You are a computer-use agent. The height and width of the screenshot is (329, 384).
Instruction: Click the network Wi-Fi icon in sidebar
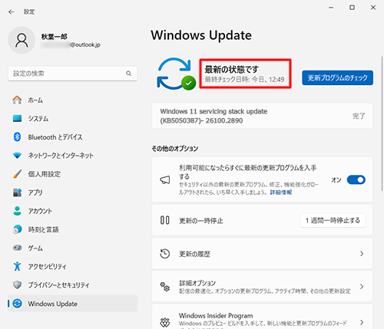coord(17,156)
